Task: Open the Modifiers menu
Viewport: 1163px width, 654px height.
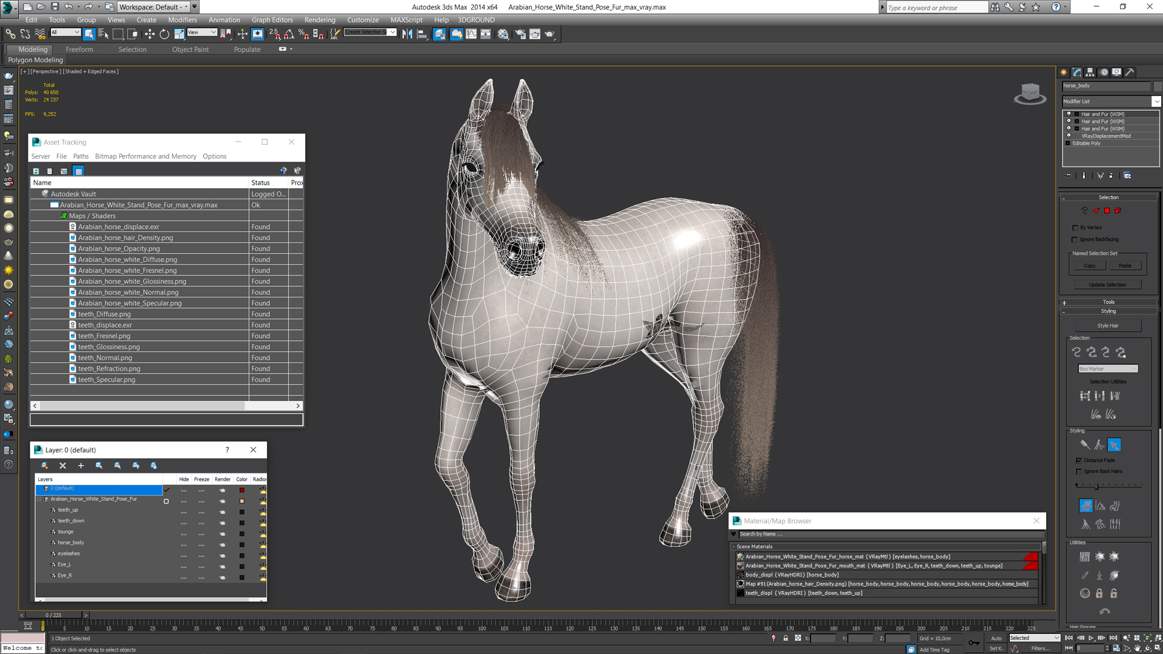Action: point(182,20)
